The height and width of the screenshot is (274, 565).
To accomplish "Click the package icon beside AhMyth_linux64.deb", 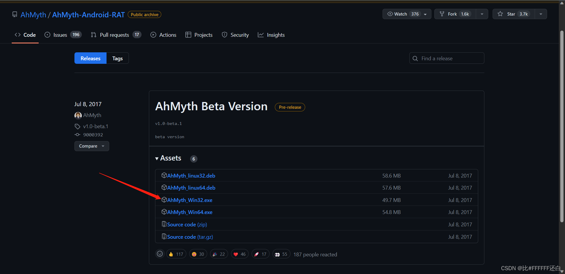I will point(164,187).
